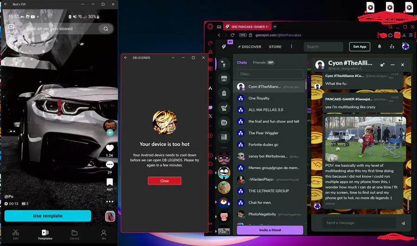This screenshot has height=246, width=417.
Task: Click Game Jolt sidebar store shop icon
Action: (224, 79)
